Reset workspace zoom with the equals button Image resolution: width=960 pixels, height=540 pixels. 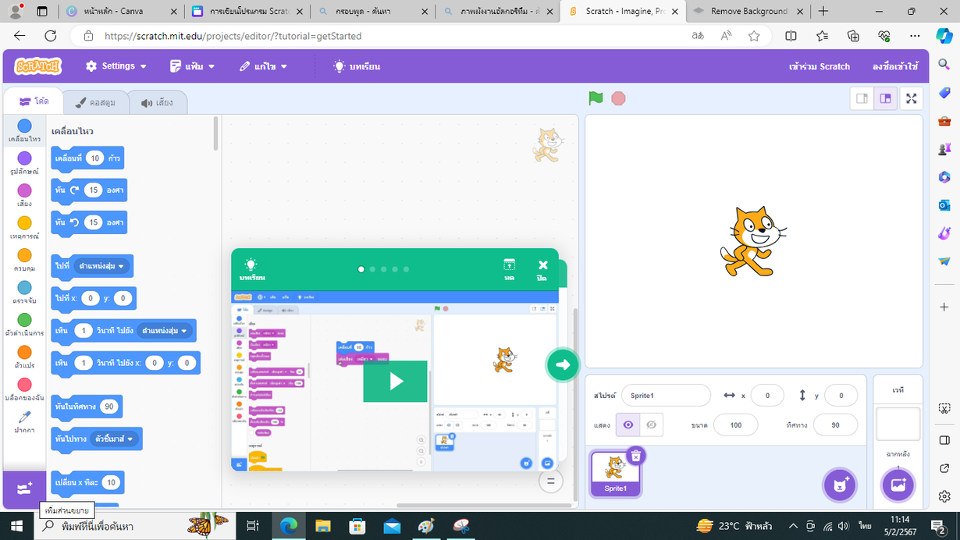click(550, 481)
